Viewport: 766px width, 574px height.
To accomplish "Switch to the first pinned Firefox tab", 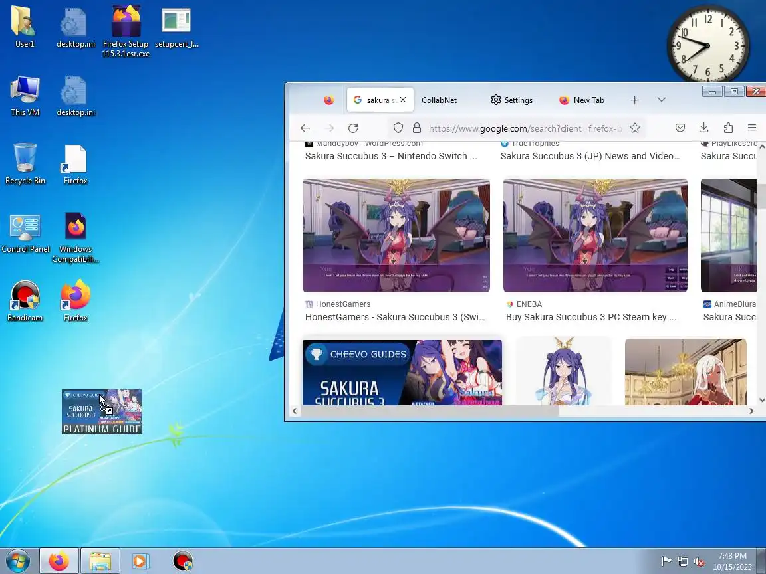I will (328, 100).
